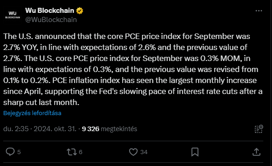Open the share upload arrow icon
The height and width of the screenshot is (166, 272).
256,152
